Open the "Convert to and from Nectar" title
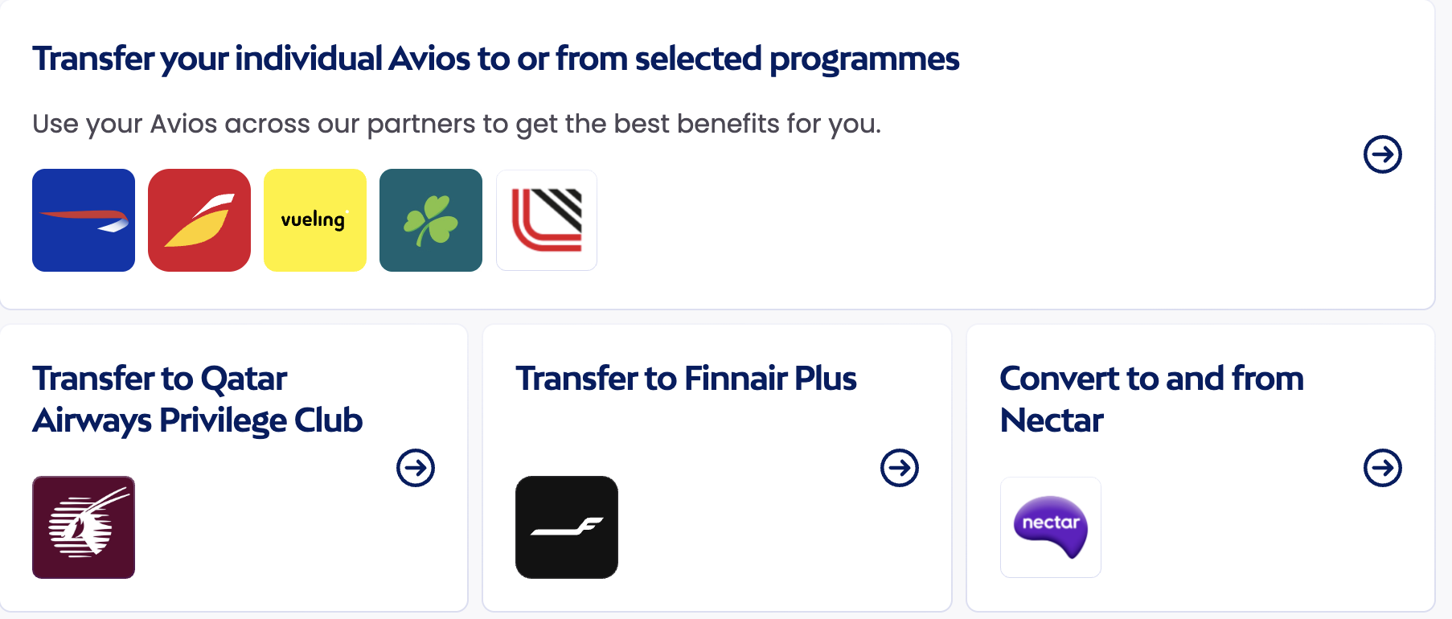1452x619 pixels. coord(1151,400)
